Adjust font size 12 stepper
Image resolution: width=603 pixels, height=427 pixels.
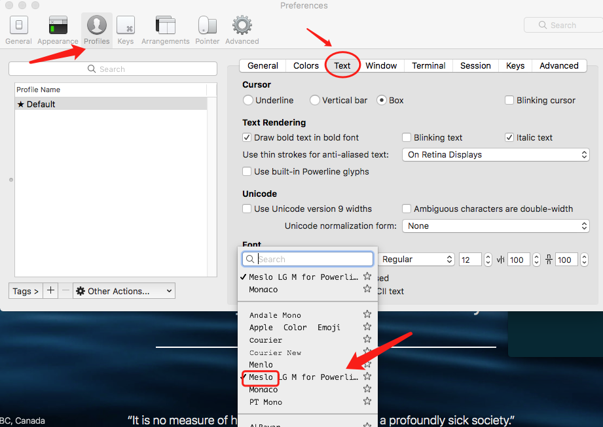tap(488, 260)
